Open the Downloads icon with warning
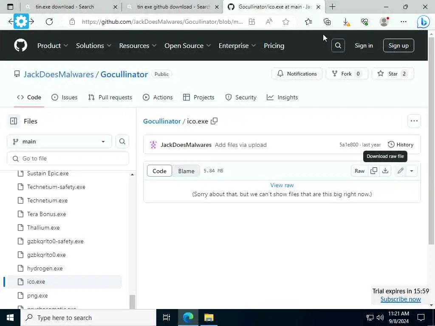Viewport: 435px width, 326px height. click(346, 22)
